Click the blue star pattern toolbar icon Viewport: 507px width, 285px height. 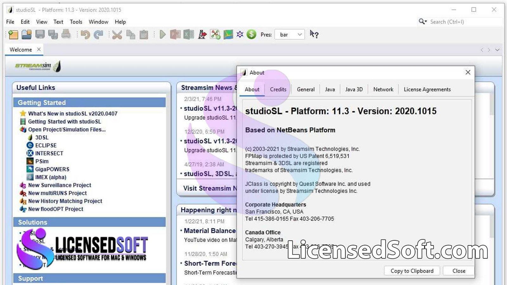pyautogui.click(x=240, y=34)
